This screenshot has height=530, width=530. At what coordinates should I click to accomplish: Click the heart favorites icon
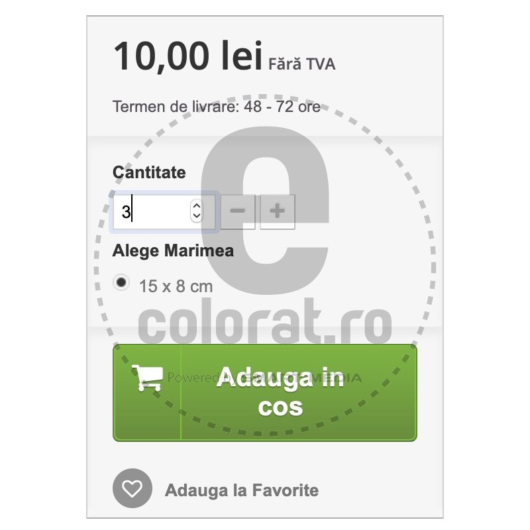[x=132, y=490]
